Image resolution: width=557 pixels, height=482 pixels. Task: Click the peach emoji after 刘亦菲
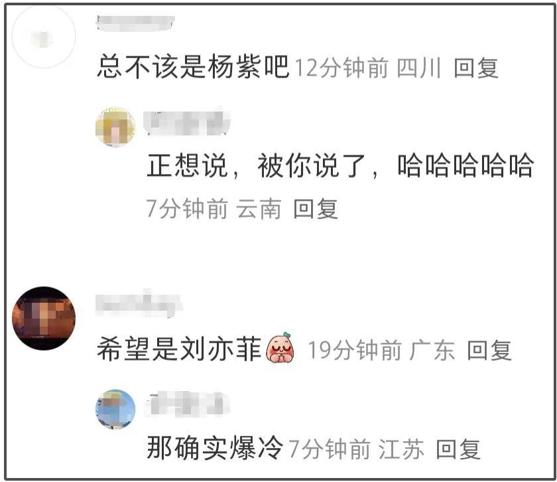click(280, 348)
